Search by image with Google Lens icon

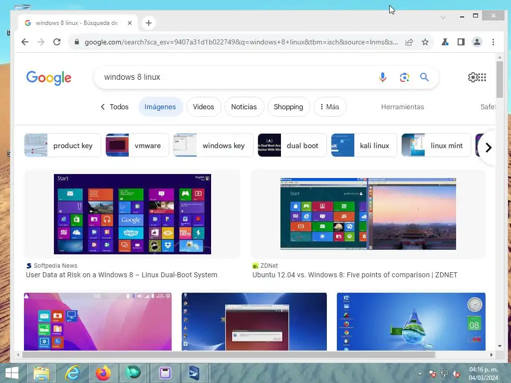tap(404, 77)
